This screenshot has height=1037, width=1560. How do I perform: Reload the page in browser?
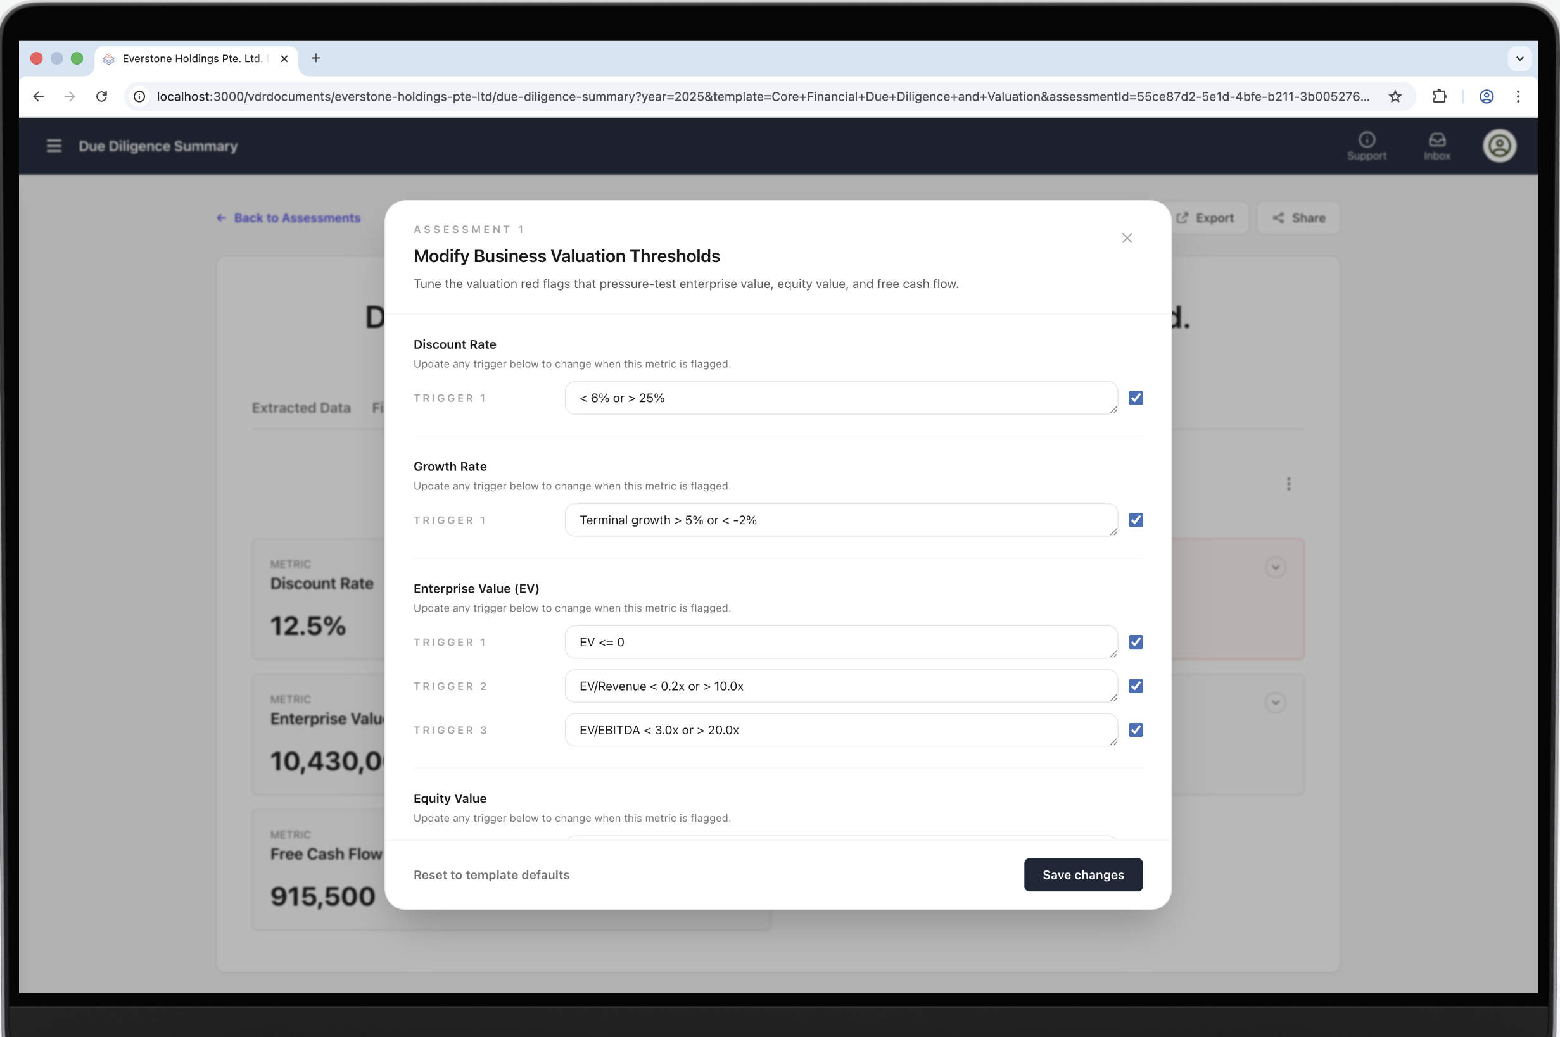(x=101, y=97)
